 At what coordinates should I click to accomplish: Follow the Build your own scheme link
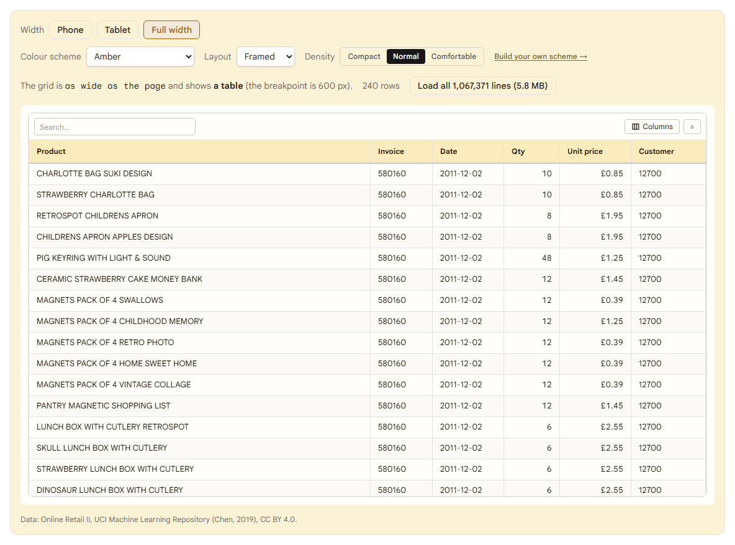541,56
